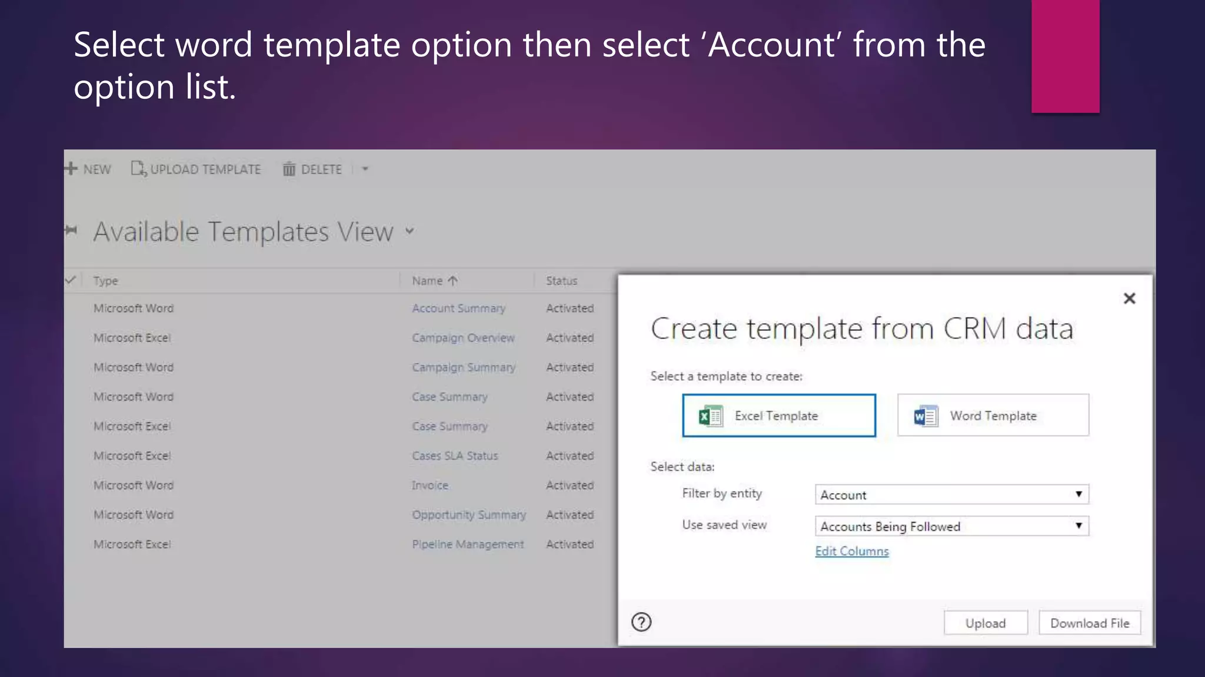This screenshot has height=677, width=1205.
Task: Click the Upload button
Action: coord(986,623)
